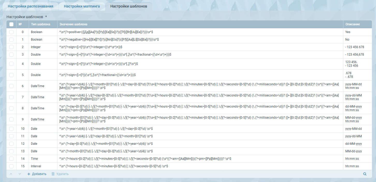
Task: Select the regex value in row 14 Time
Action: pyautogui.click(x=145, y=159)
